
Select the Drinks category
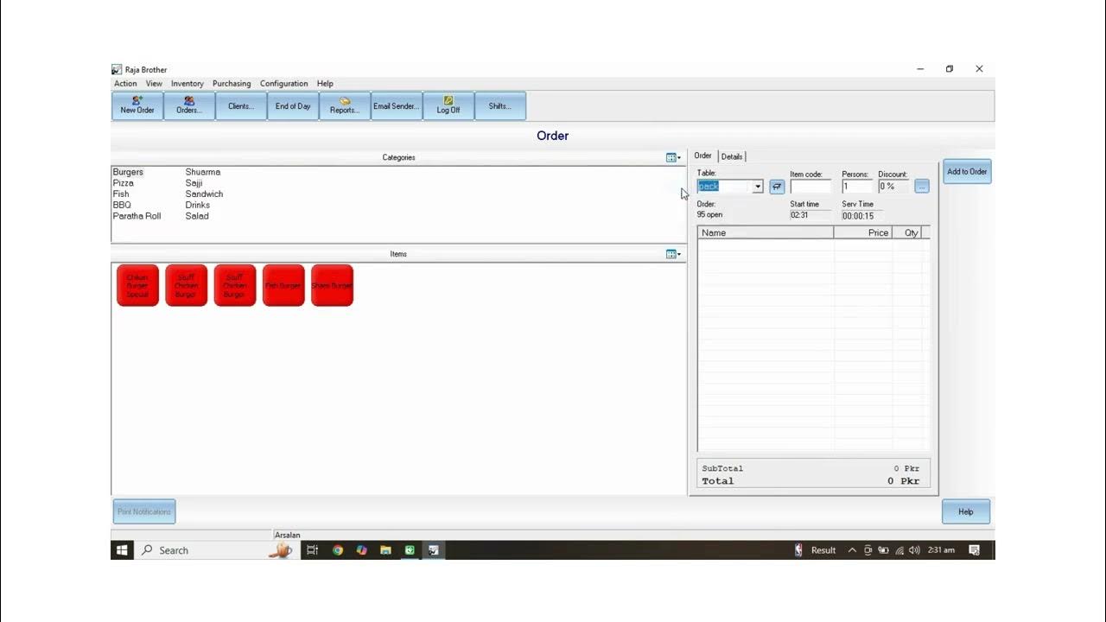point(197,206)
